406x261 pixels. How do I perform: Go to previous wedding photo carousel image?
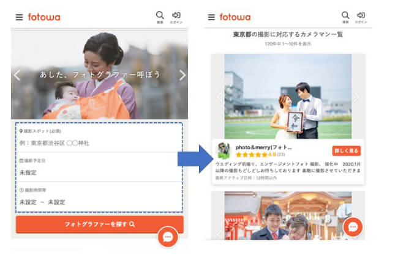pyautogui.click(x=220, y=97)
